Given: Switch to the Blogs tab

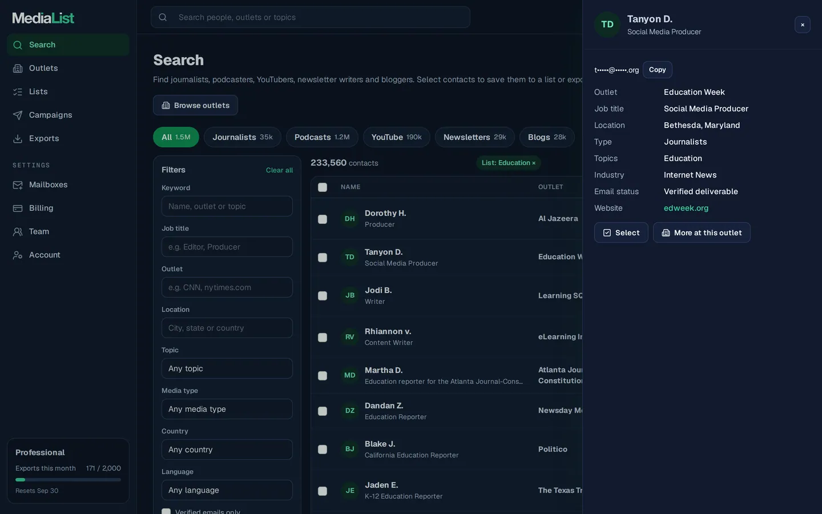Looking at the screenshot, I should pyautogui.click(x=547, y=137).
